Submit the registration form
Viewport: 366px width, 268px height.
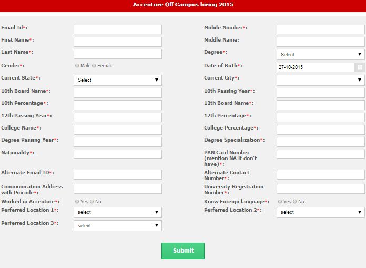coord(183,251)
